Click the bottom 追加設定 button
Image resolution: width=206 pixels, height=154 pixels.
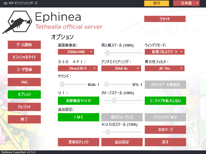coord(122,142)
